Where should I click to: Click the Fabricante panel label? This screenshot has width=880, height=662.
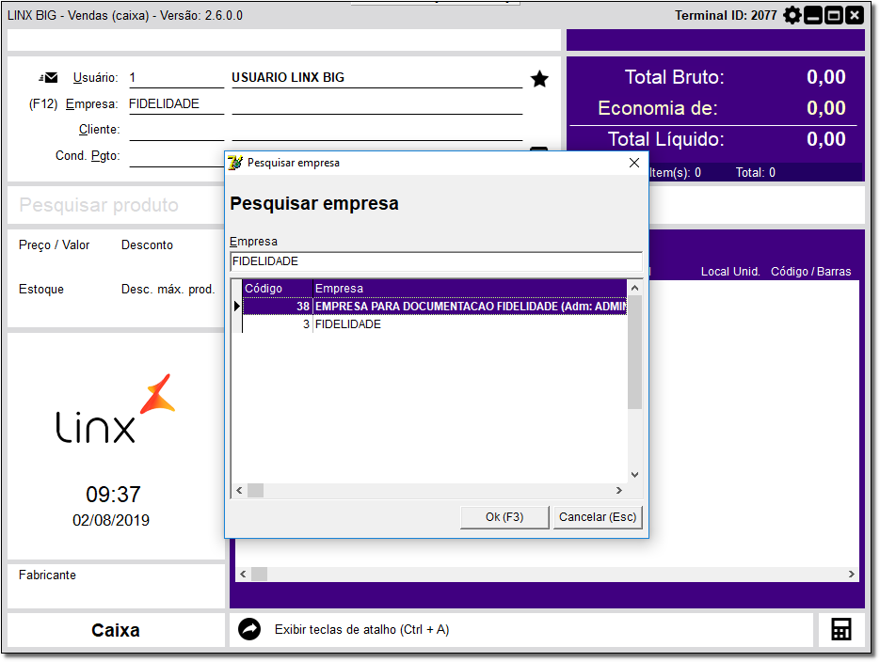coord(47,575)
